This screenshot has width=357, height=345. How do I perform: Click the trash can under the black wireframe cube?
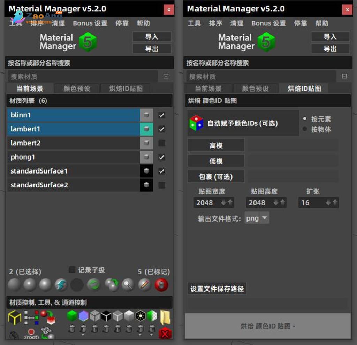(x=106, y=329)
